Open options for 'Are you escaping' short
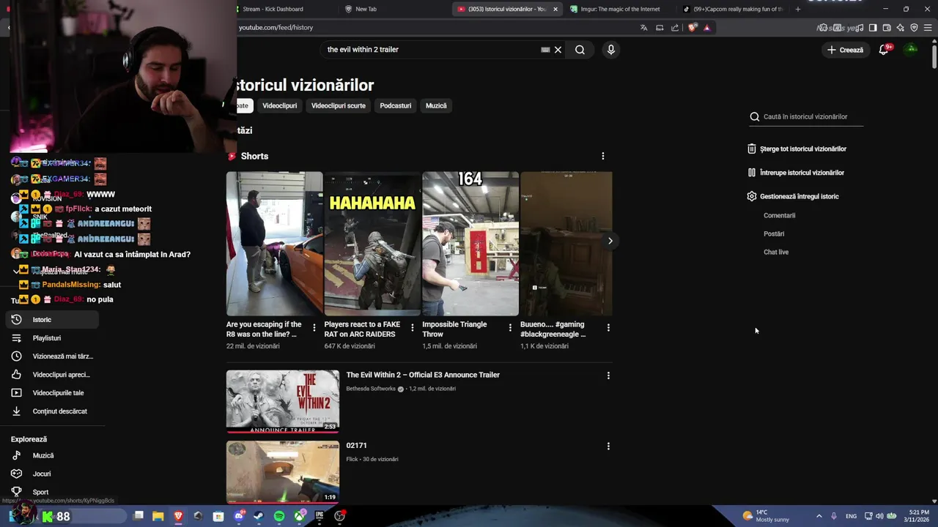Screen dimensions: 938x527 pos(314,327)
